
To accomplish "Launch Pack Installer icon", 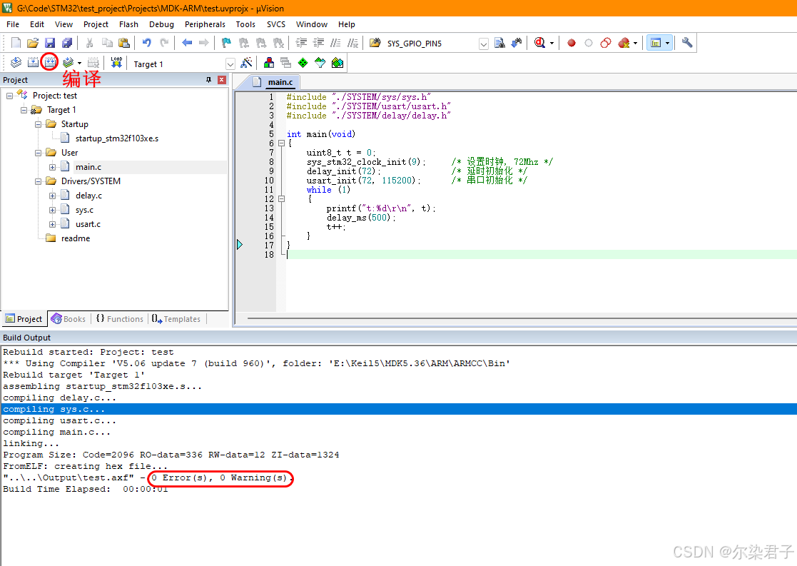I will pos(337,63).
